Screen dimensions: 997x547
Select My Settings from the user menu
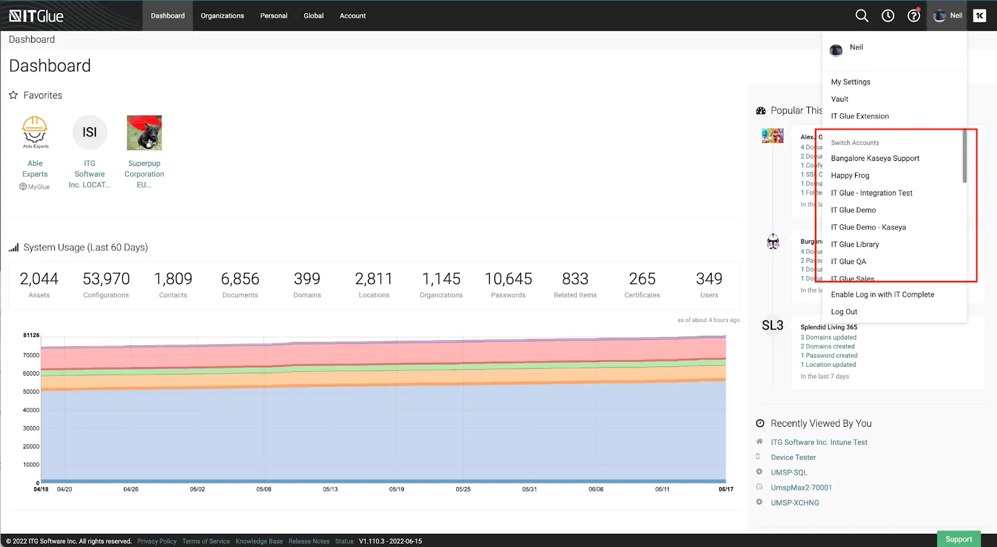click(851, 82)
